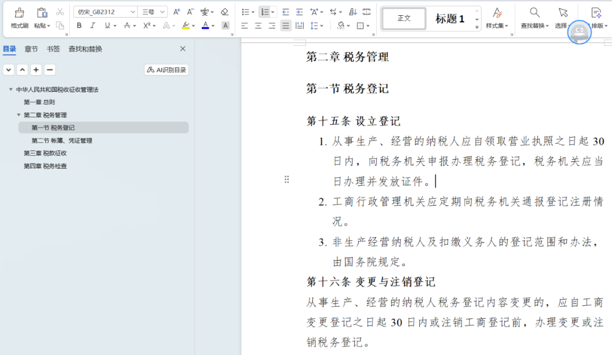Image resolution: width=612 pixels, height=355 pixels.
Task: Align text left
Action: (244, 25)
